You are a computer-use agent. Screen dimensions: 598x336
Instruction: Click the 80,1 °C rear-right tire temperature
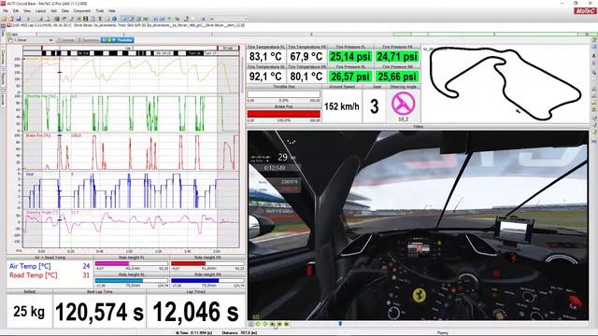306,77
